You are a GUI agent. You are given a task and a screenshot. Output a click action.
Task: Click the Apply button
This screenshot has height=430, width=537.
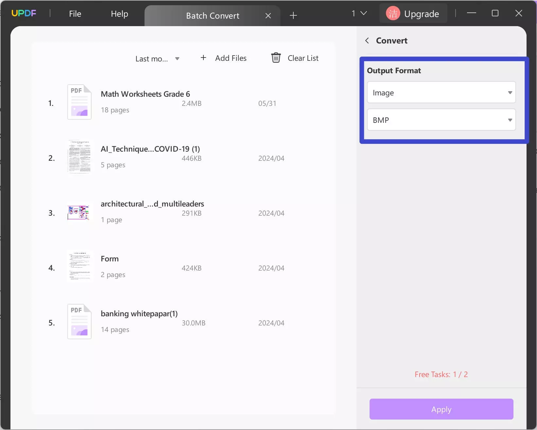(441, 409)
